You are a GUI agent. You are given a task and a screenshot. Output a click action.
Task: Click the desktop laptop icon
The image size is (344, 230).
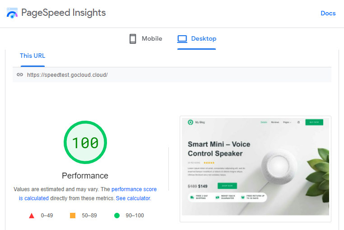[182, 39]
